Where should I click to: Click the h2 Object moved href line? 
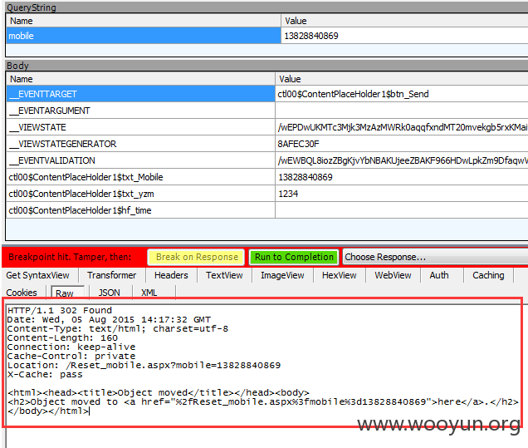[263, 401]
